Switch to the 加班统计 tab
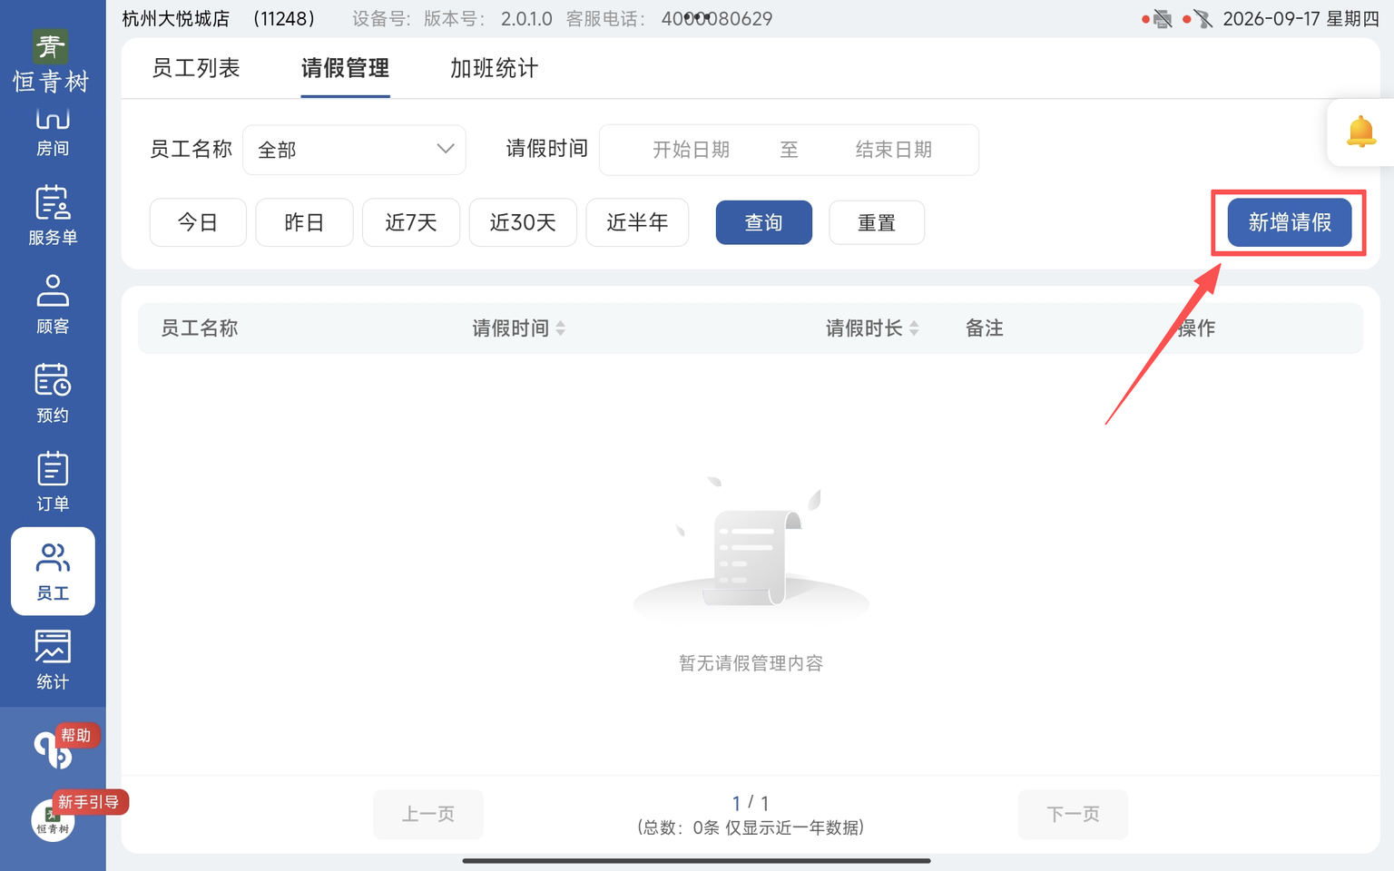 pos(494,68)
